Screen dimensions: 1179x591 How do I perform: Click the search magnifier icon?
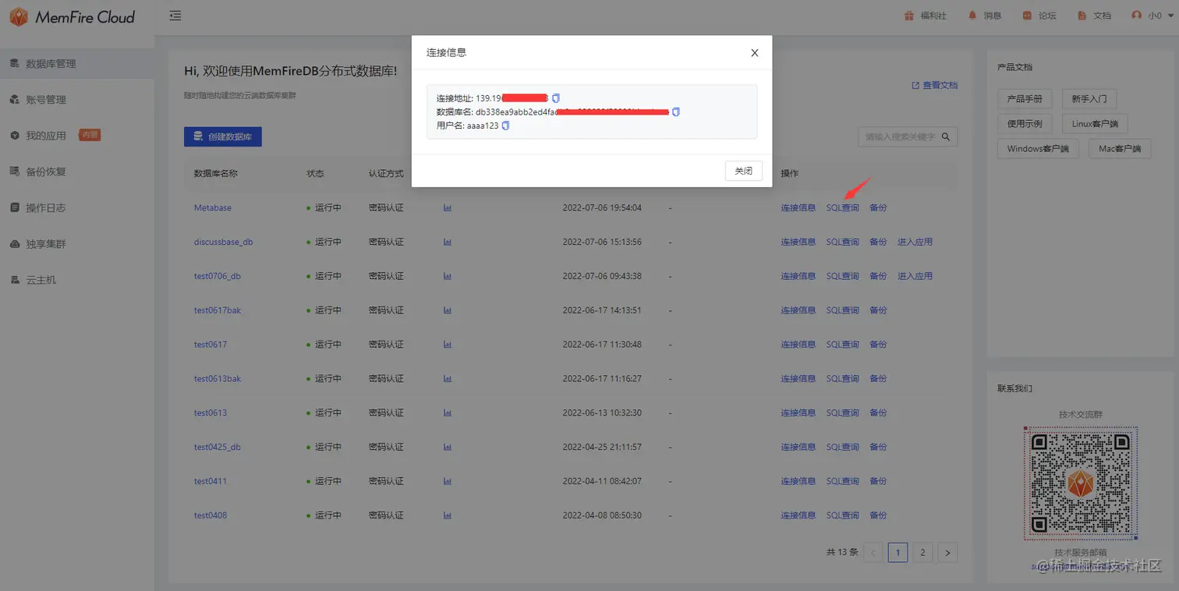(946, 136)
